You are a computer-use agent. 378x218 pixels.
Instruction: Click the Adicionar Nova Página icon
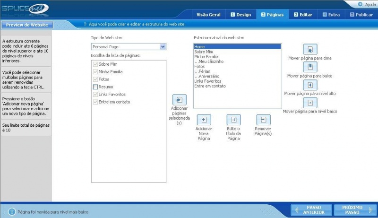[x=204, y=120]
